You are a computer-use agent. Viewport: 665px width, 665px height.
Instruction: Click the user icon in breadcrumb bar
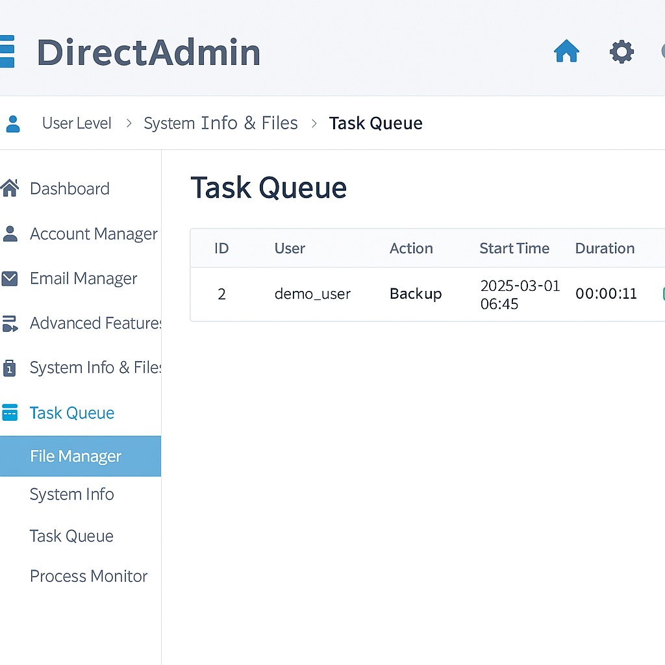12,123
